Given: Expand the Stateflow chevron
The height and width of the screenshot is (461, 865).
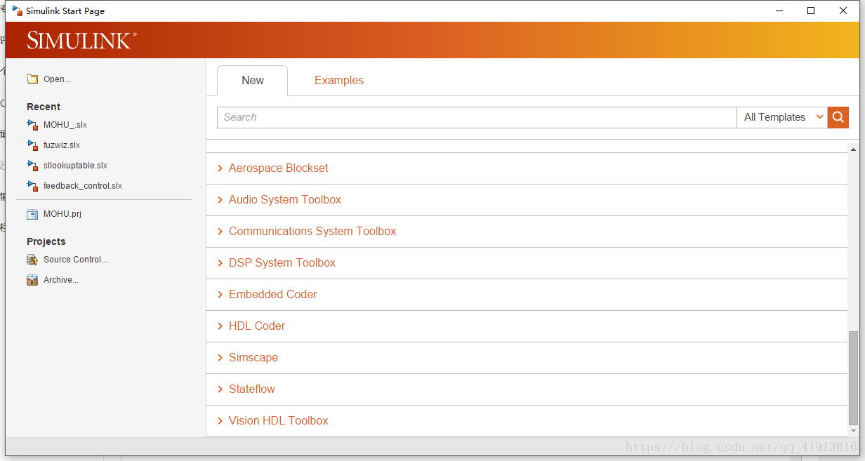Looking at the screenshot, I should 220,389.
